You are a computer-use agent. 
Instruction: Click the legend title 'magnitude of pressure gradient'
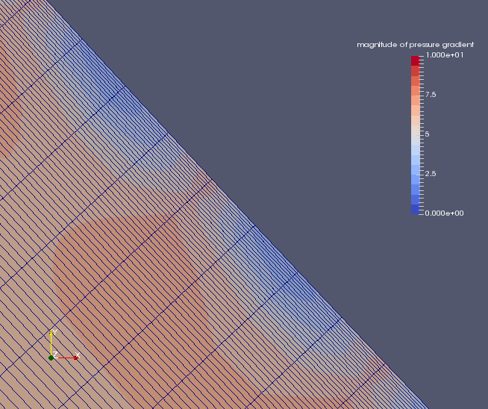point(415,45)
